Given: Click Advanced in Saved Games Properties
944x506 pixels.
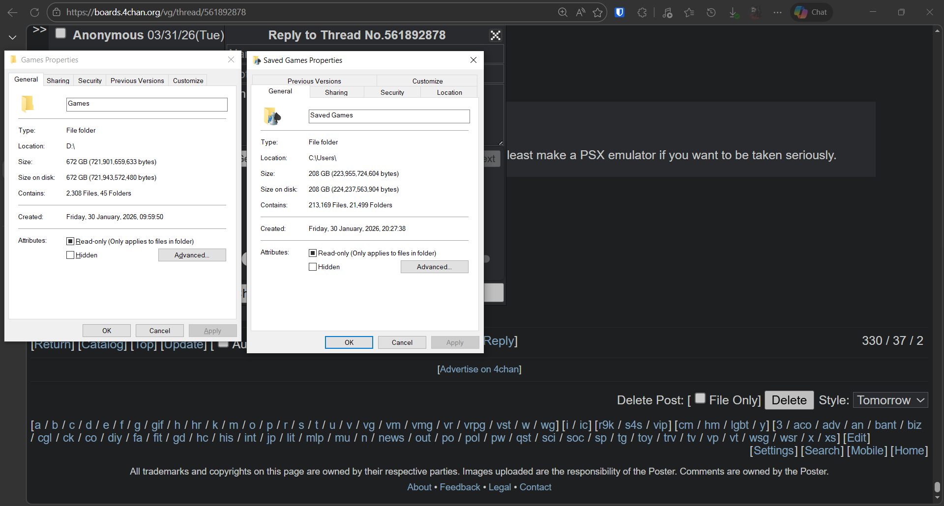Looking at the screenshot, I should point(435,267).
